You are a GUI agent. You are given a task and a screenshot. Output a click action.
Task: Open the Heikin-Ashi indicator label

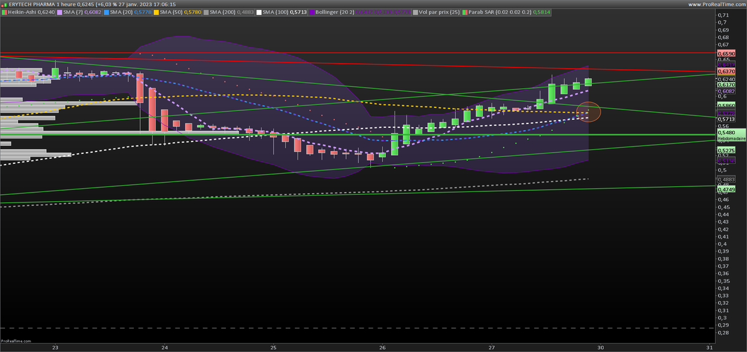coord(22,12)
